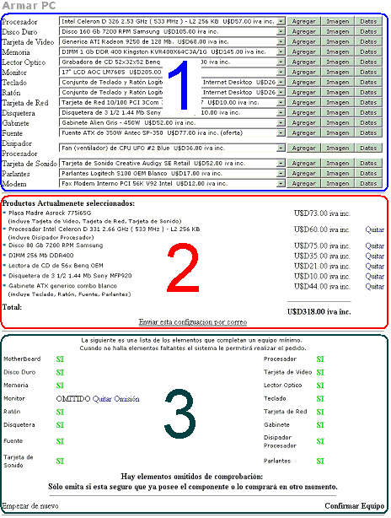
Task: Remove DIMM 256 Mb DDR400 with Quitar
Action: [374, 256]
